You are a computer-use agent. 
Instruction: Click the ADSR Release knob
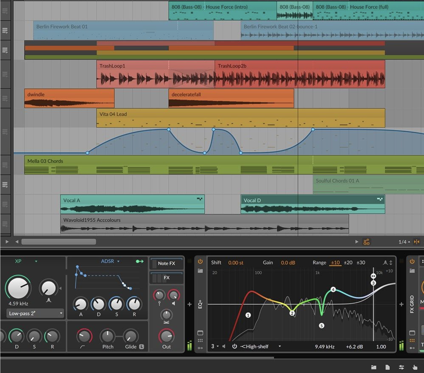click(134, 304)
